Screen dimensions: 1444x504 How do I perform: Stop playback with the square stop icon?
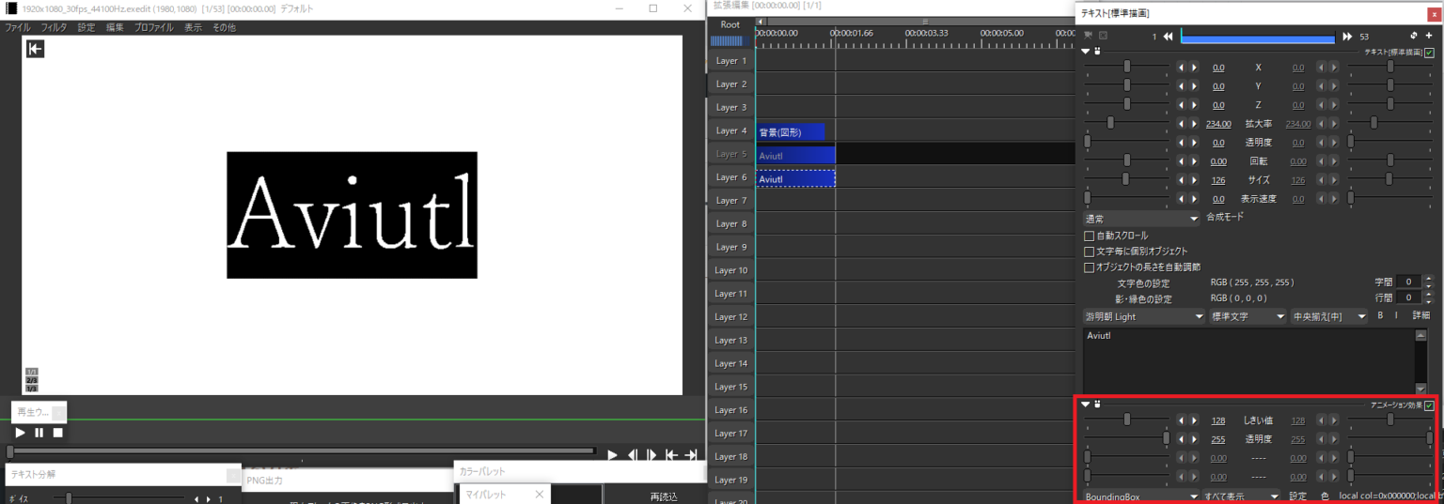click(x=57, y=433)
